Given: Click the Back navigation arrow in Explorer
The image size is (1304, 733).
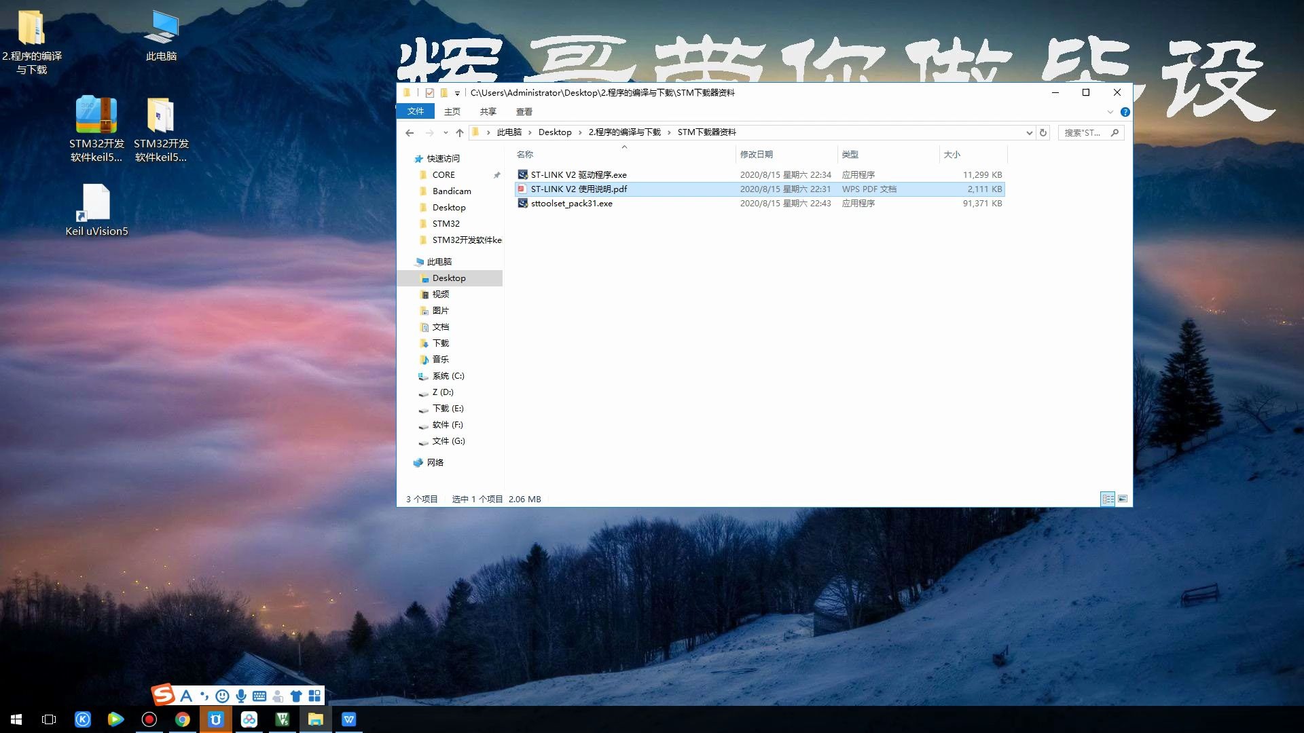Looking at the screenshot, I should tap(410, 133).
